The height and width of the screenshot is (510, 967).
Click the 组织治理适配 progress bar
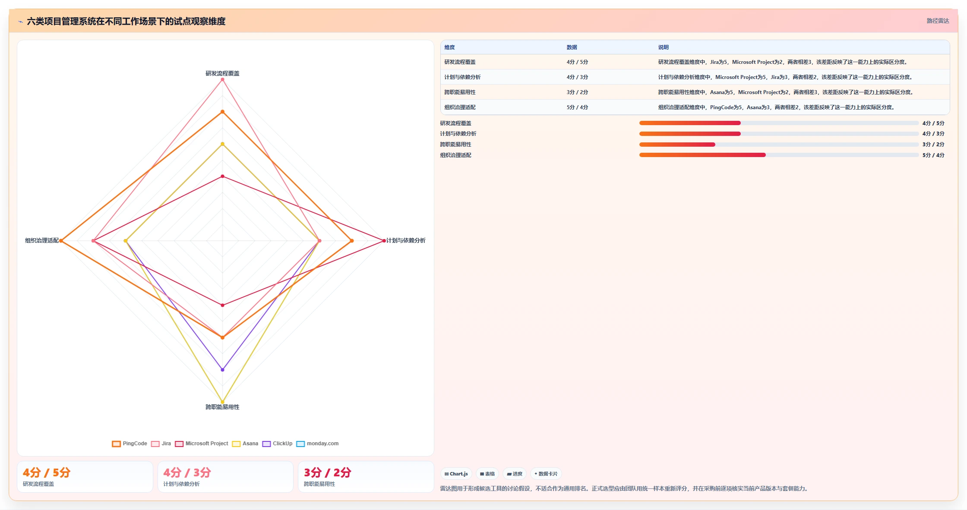[x=779, y=155]
